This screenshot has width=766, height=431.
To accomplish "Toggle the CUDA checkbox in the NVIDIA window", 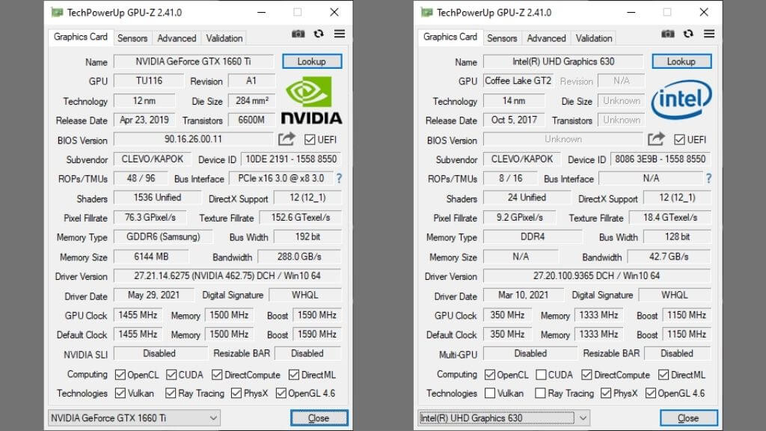I will point(171,375).
